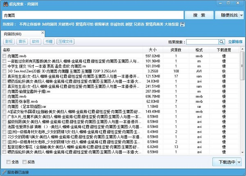The width and height of the screenshot is (246, 176).
Task: Open the dropdown arrow beside 随便找找
Action: click(241, 15)
